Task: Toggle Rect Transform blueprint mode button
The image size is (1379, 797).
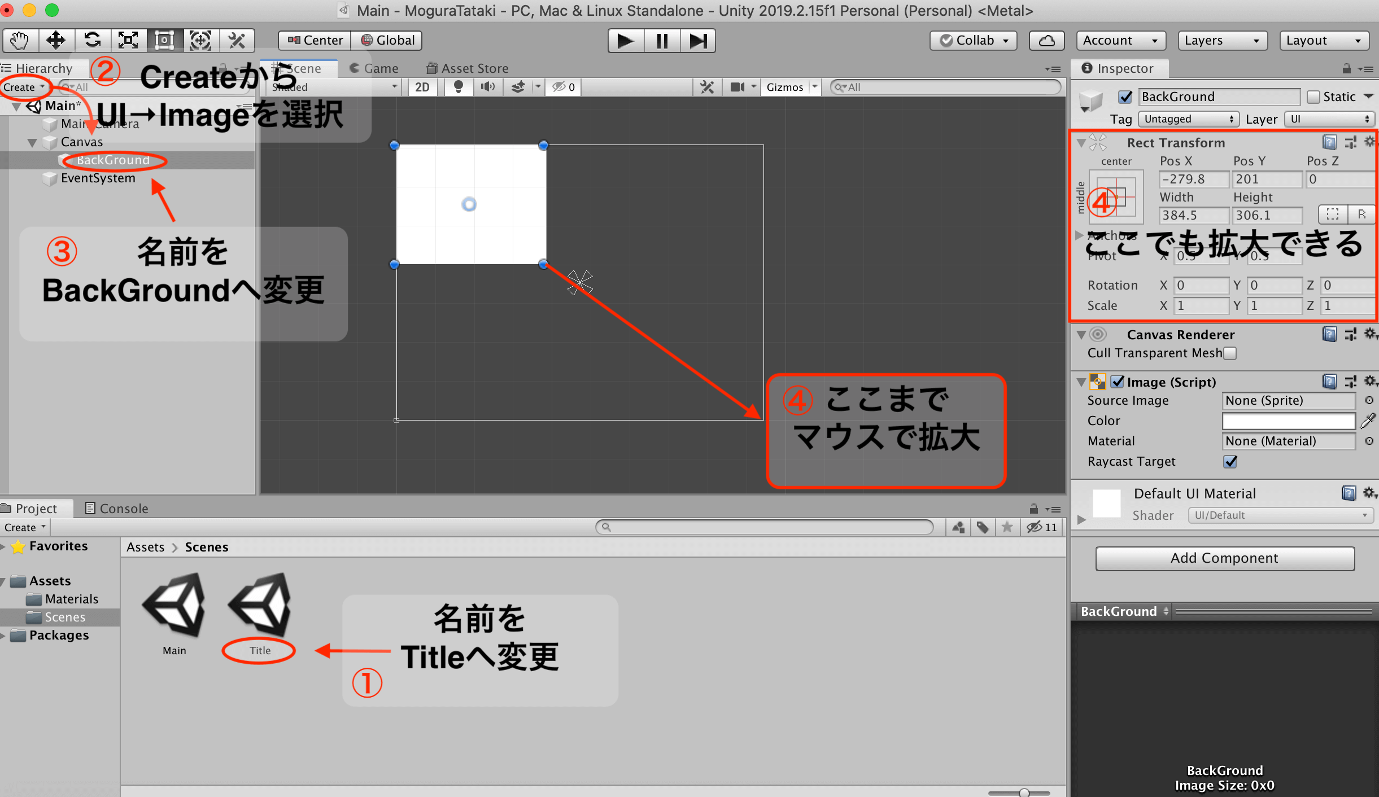Action: tap(1333, 214)
